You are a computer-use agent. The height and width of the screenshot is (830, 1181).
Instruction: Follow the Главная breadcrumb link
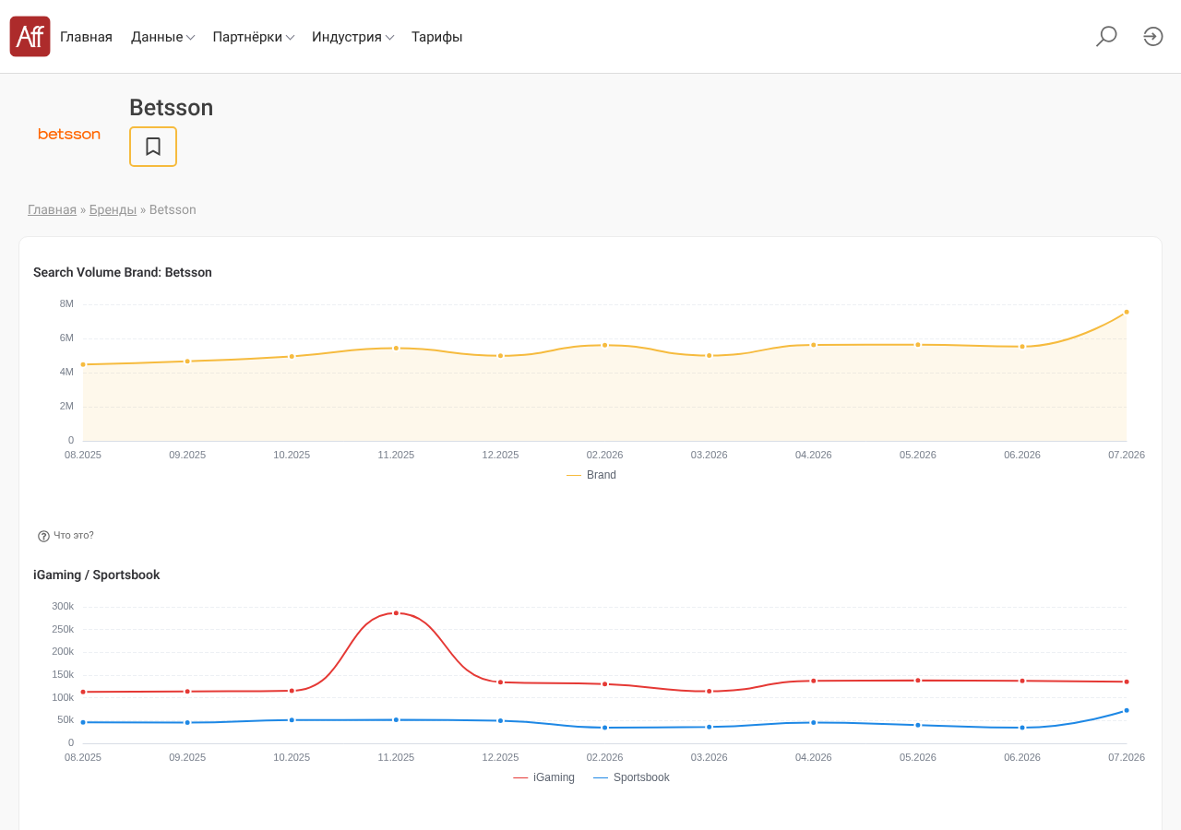point(52,209)
